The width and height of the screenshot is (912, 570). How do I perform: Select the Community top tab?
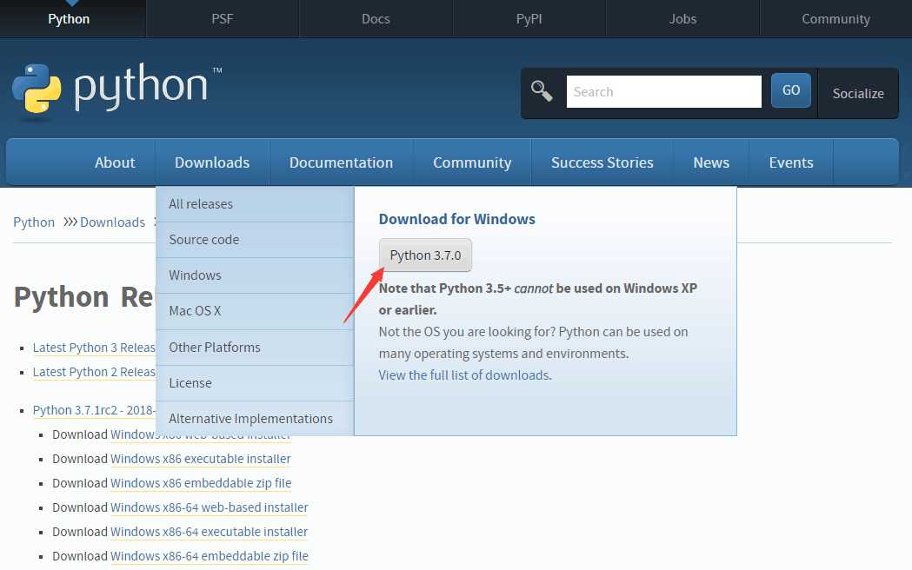(x=835, y=18)
